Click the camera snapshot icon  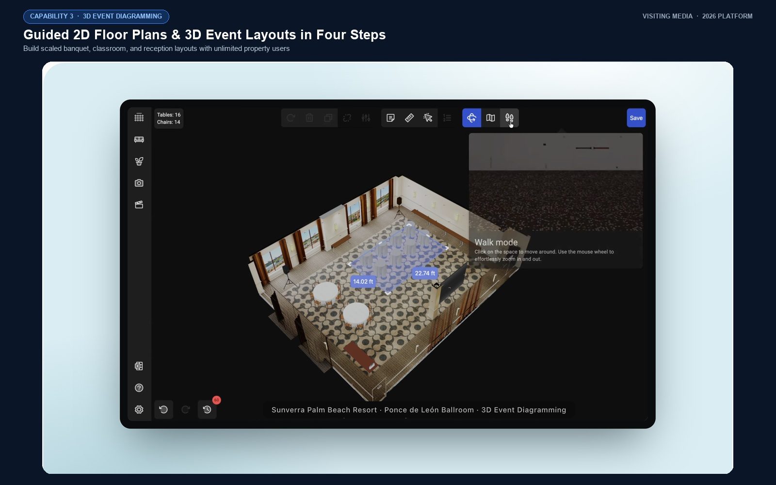pyautogui.click(x=139, y=183)
